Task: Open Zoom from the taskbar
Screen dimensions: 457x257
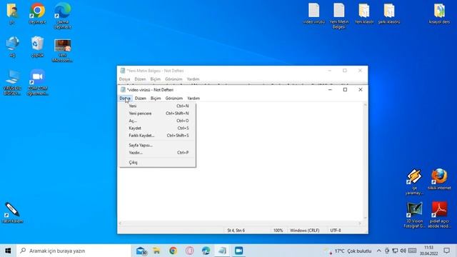Action: (x=238, y=251)
